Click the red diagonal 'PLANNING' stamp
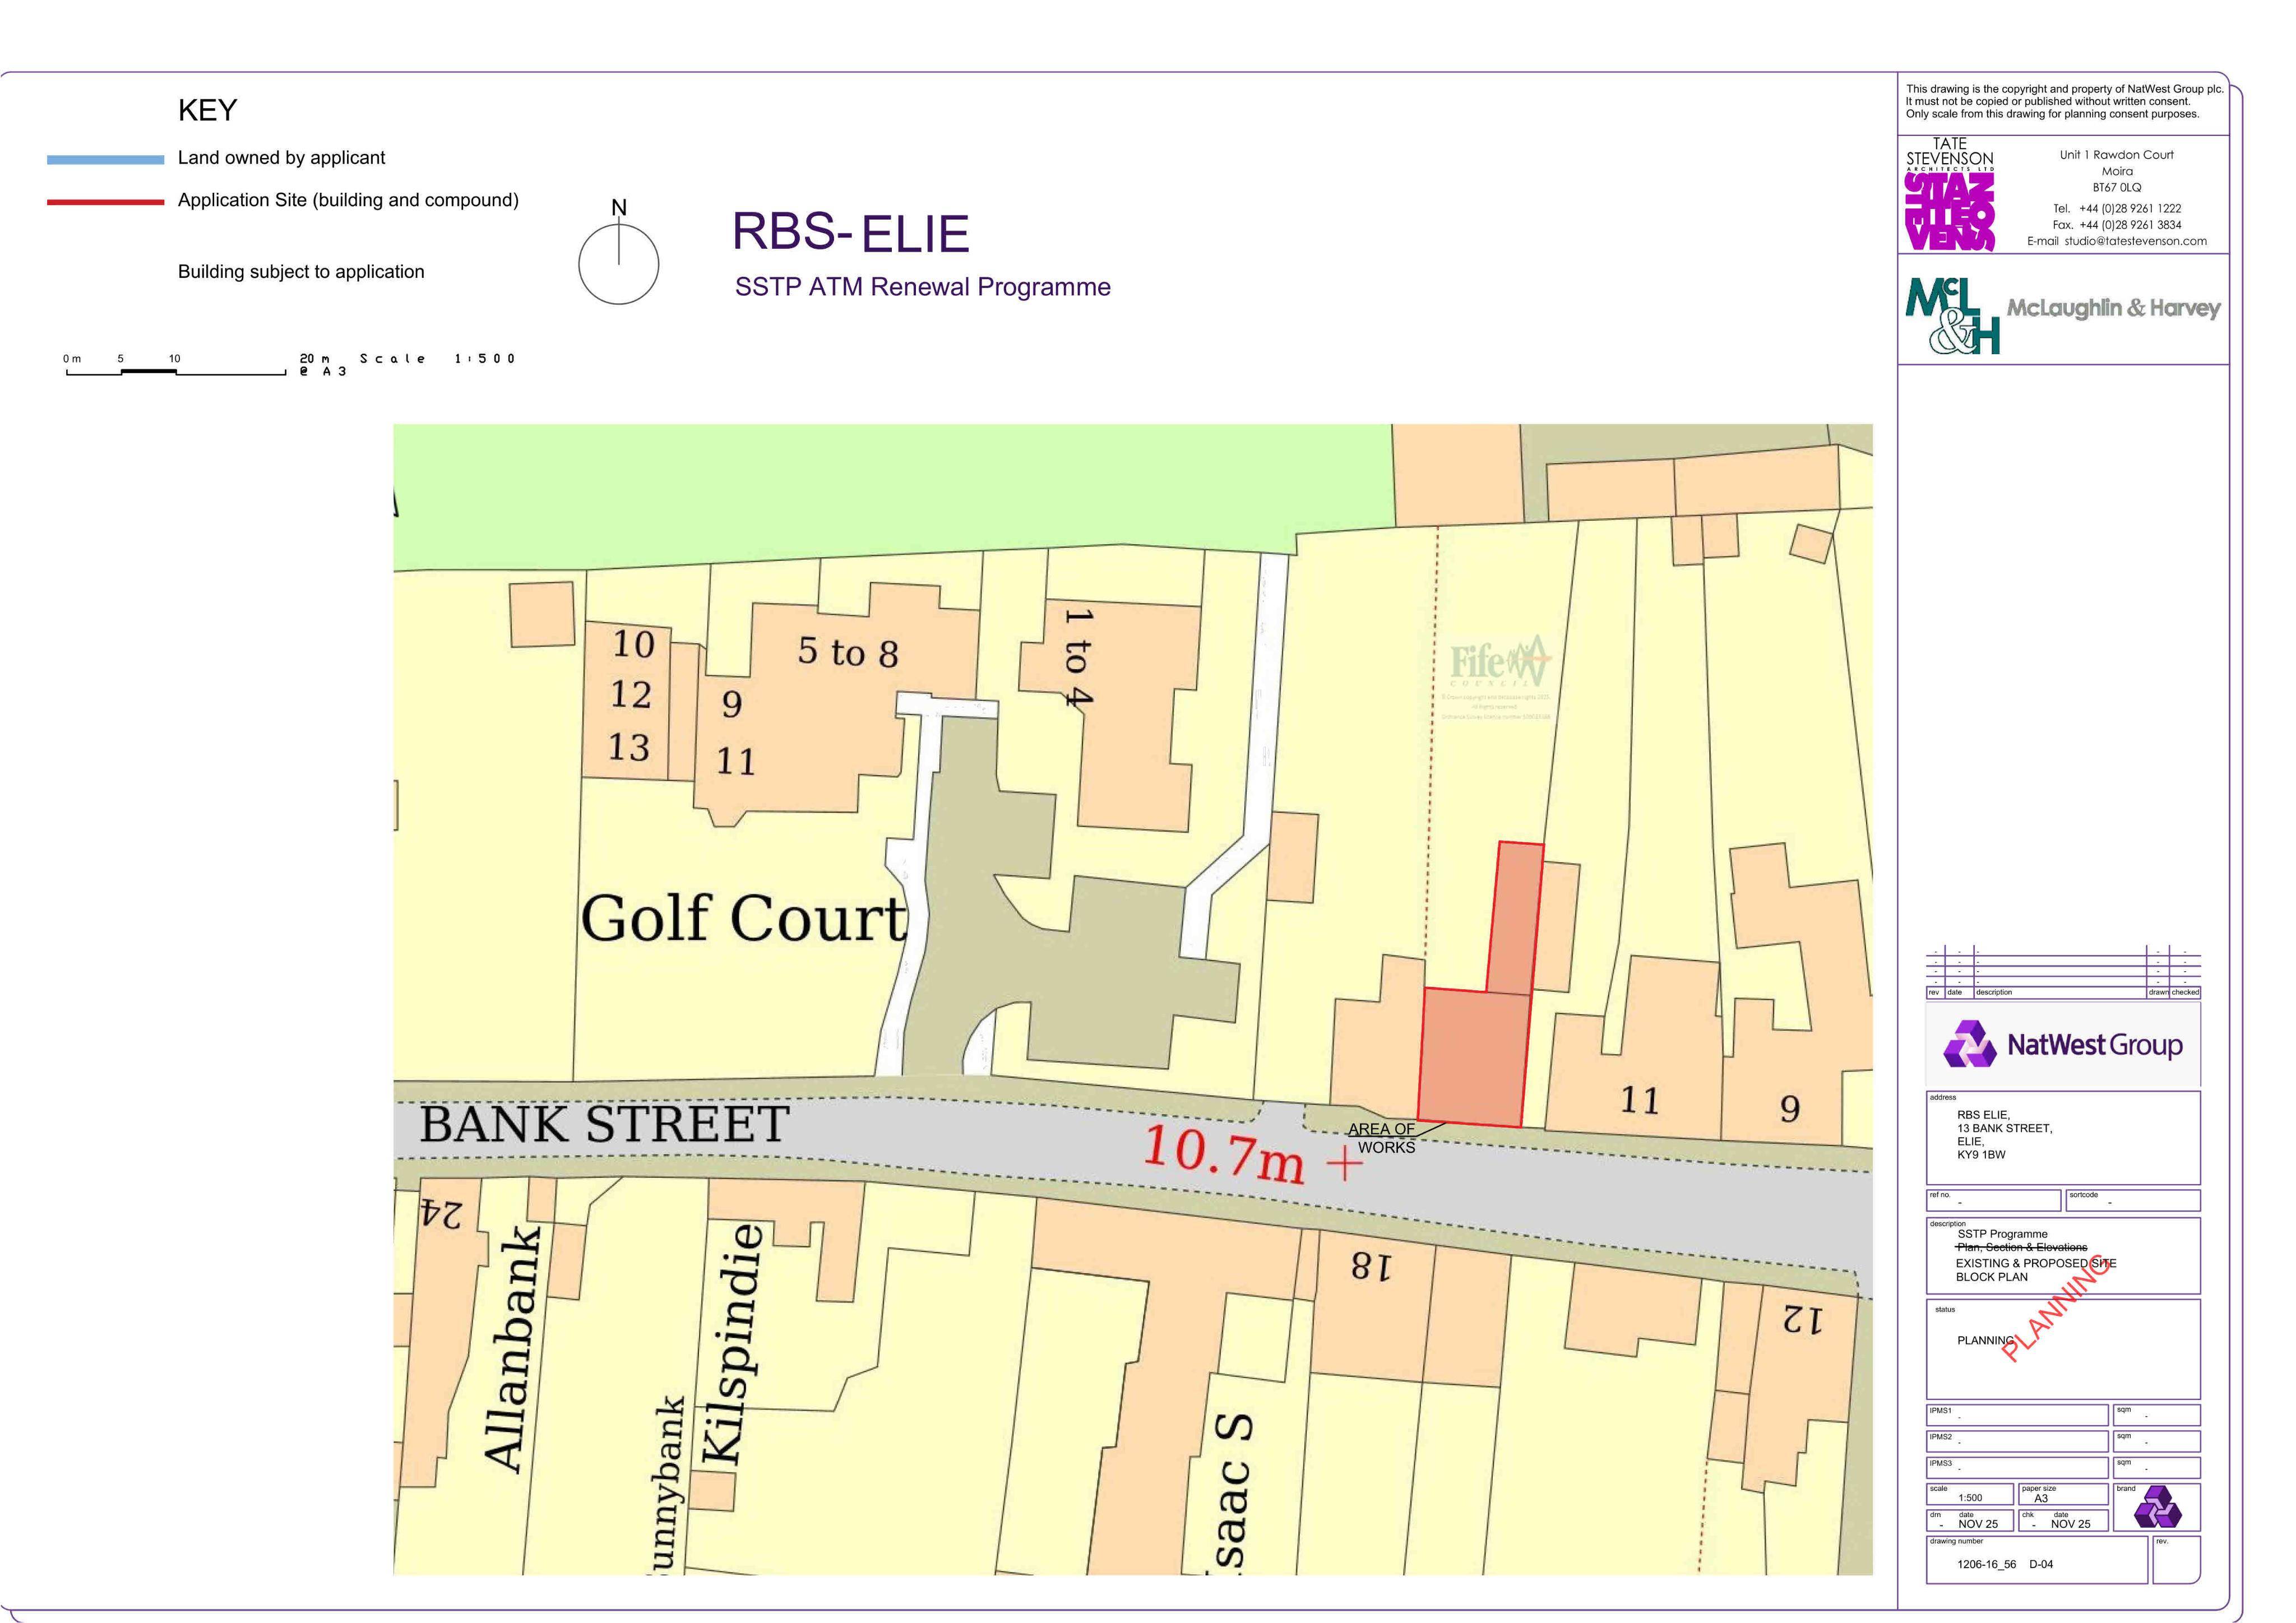Screen dimensions: 2296x1623 [2058, 1309]
